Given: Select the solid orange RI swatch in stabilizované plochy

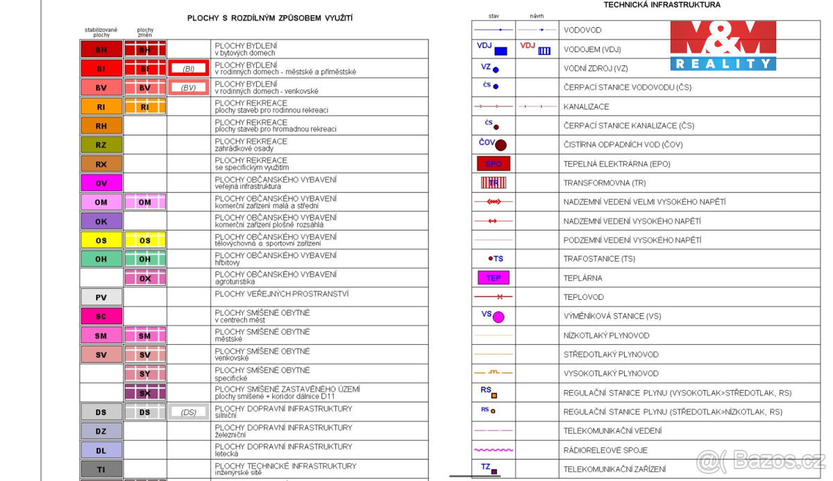Looking at the screenshot, I should point(101,107).
